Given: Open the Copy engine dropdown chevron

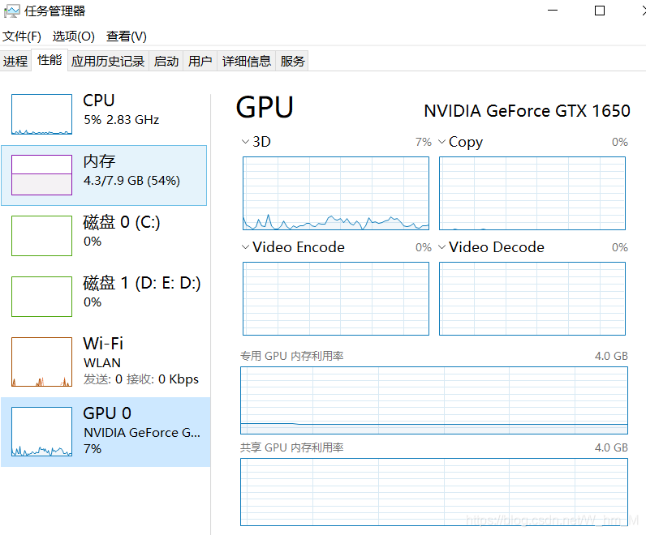Looking at the screenshot, I should (442, 142).
